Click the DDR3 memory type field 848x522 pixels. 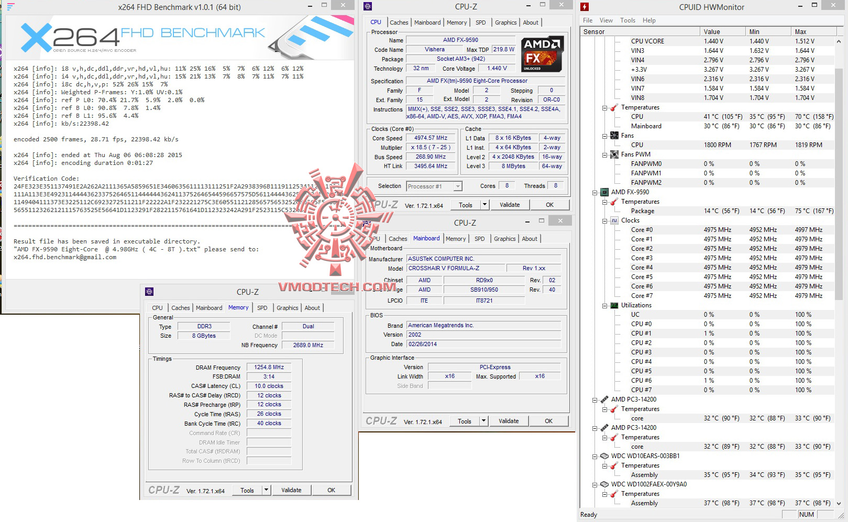point(204,326)
